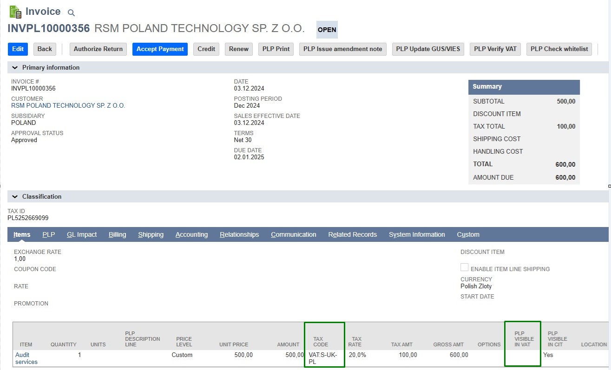Click the search magnifier icon beside Invoice
611x370 pixels.
pyautogui.click(x=71, y=13)
